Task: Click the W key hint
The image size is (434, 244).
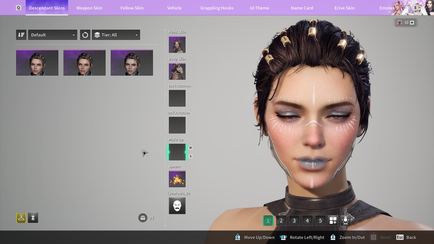Action: click(x=191, y=148)
